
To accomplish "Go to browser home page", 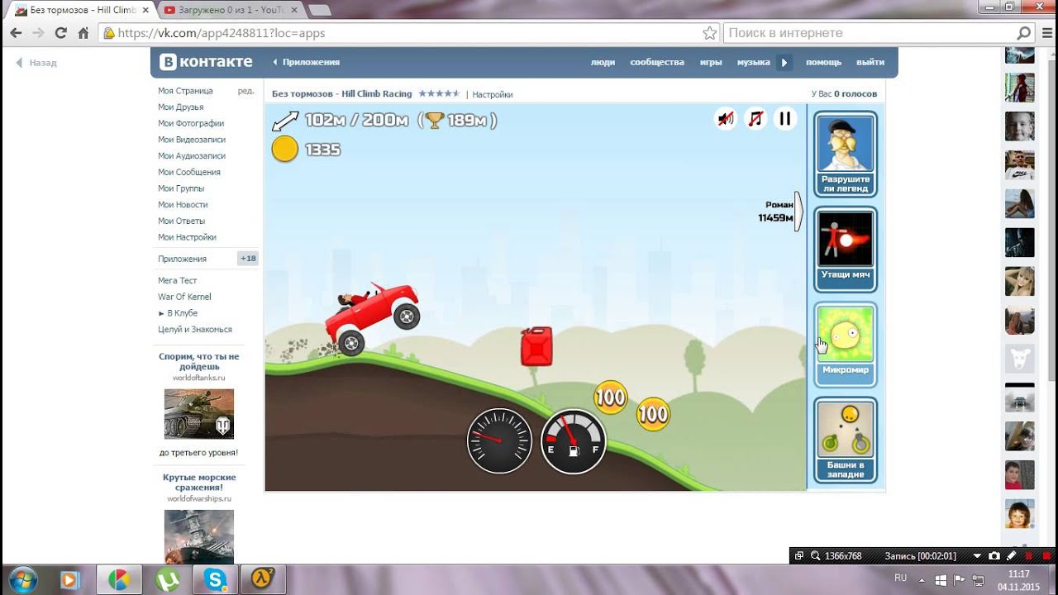I will click(83, 33).
